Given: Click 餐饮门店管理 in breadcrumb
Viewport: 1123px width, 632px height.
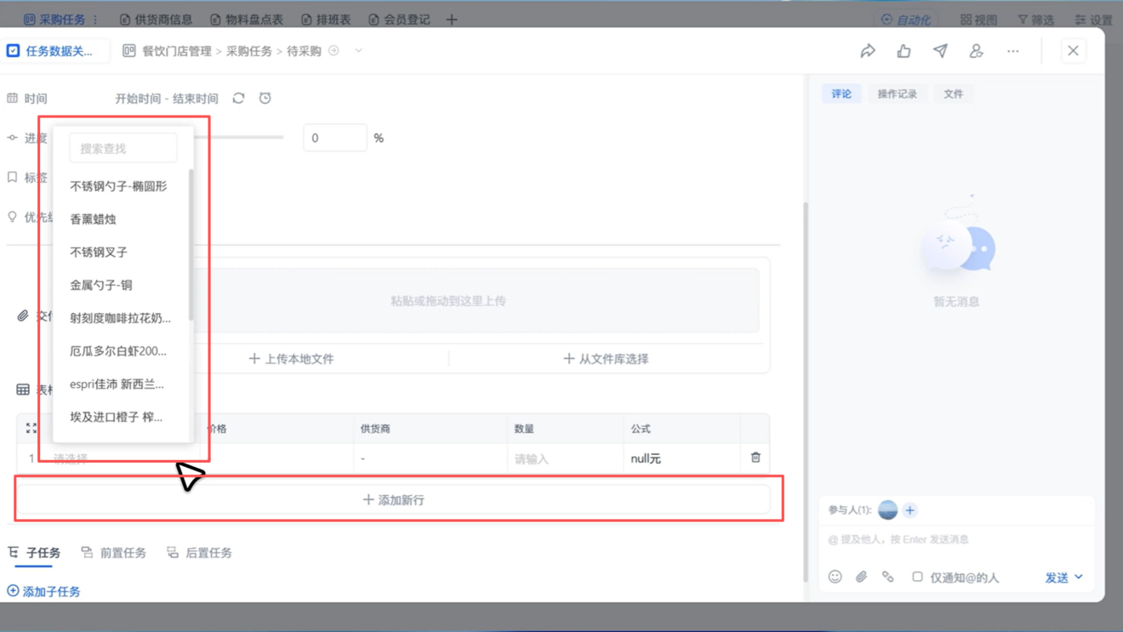Looking at the screenshot, I should click(177, 51).
